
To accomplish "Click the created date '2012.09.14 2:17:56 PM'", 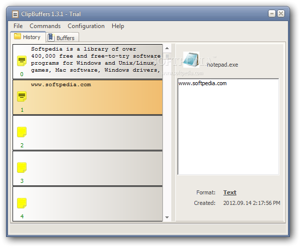I will point(251,203).
